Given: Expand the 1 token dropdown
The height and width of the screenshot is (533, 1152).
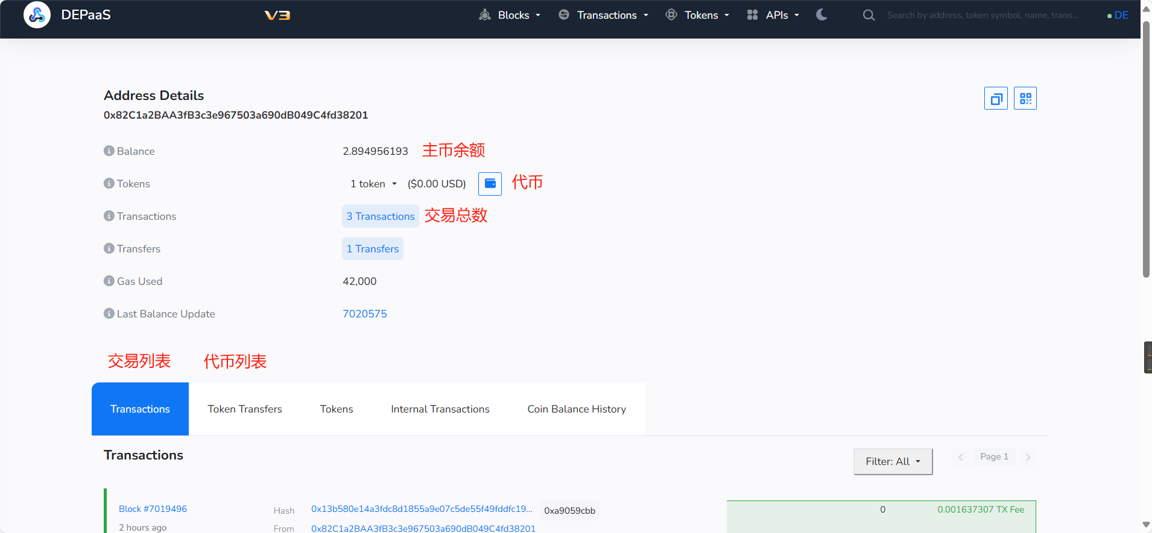Looking at the screenshot, I should 373,184.
